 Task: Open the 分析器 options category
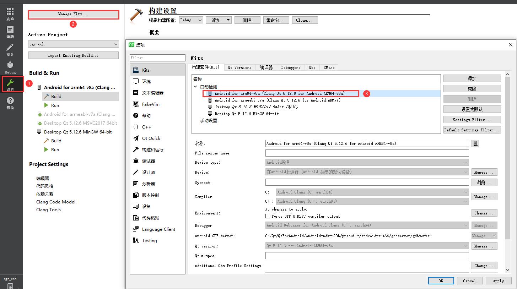157,184
